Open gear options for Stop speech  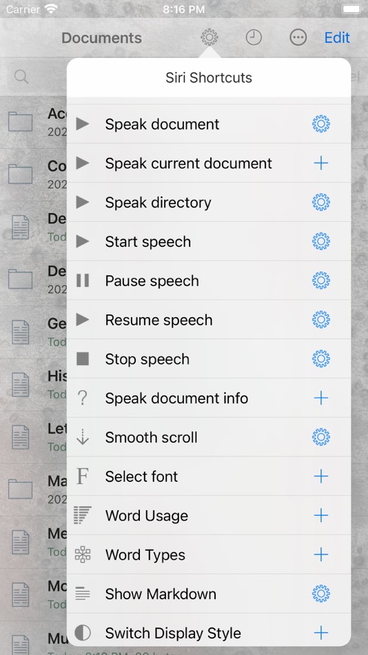click(321, 359)
